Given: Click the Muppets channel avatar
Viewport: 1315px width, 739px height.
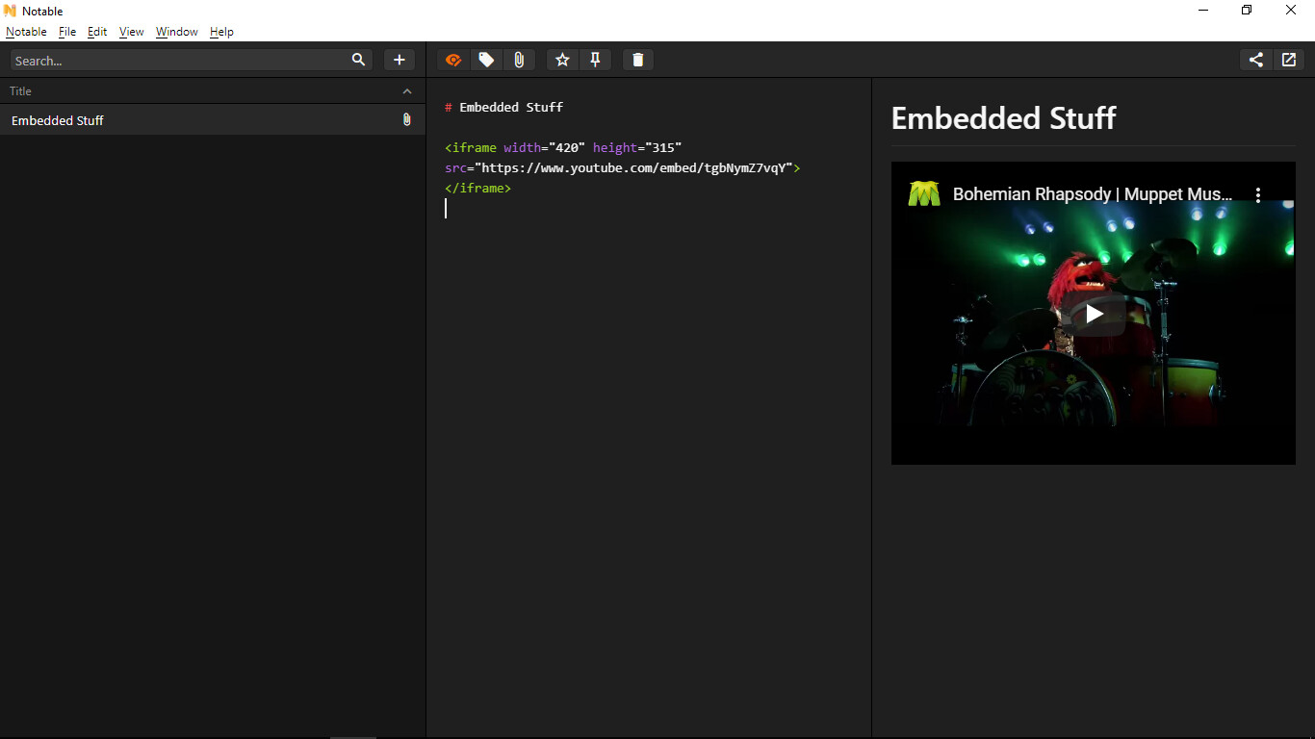Looking at the screenshot, I should [924, 194].
